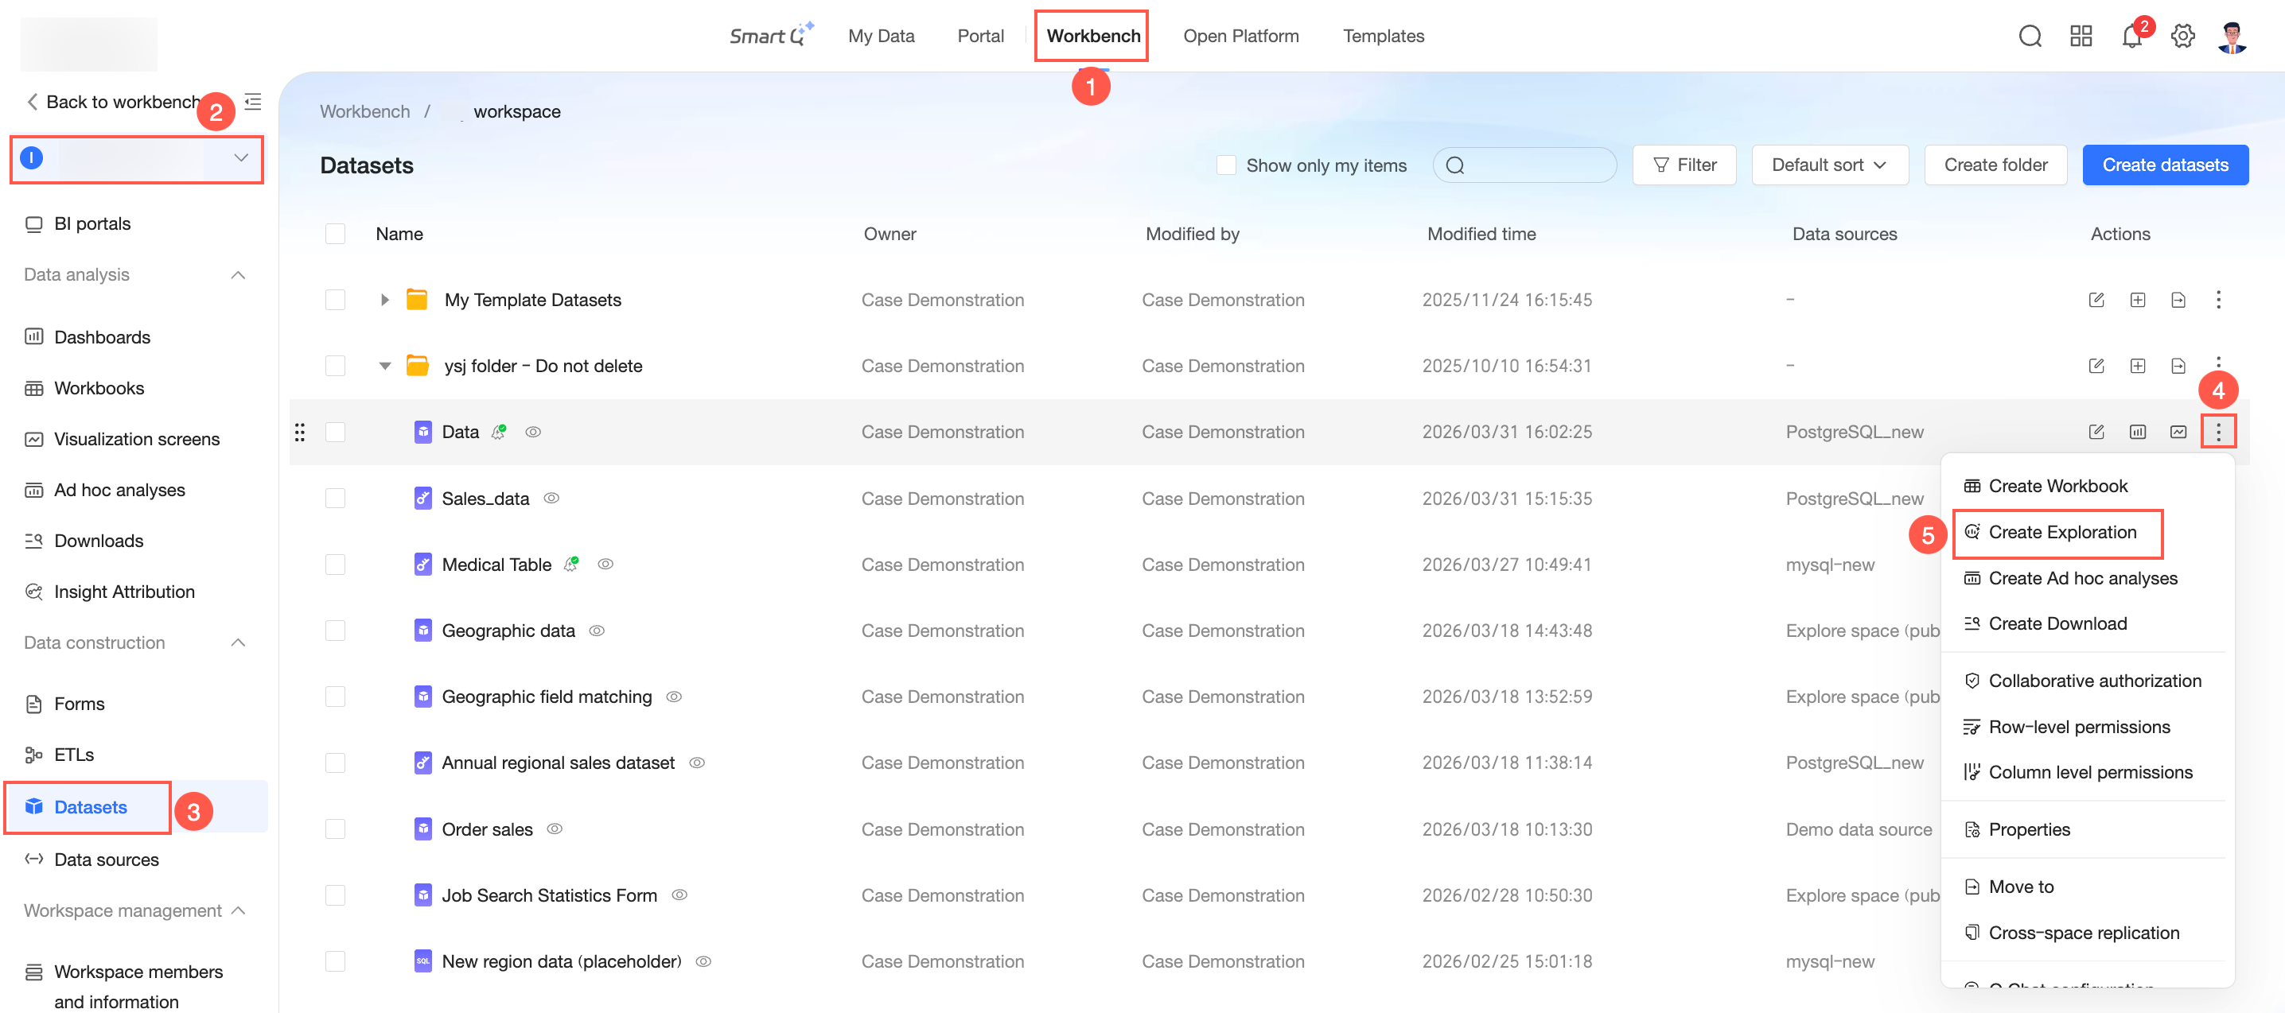The image size is (2285, 1013).
Task: Click the dataset search field
Action: [x=1524, y=165]
